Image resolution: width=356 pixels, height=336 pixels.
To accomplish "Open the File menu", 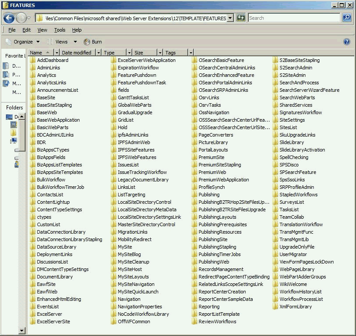I will pos(12,30).
